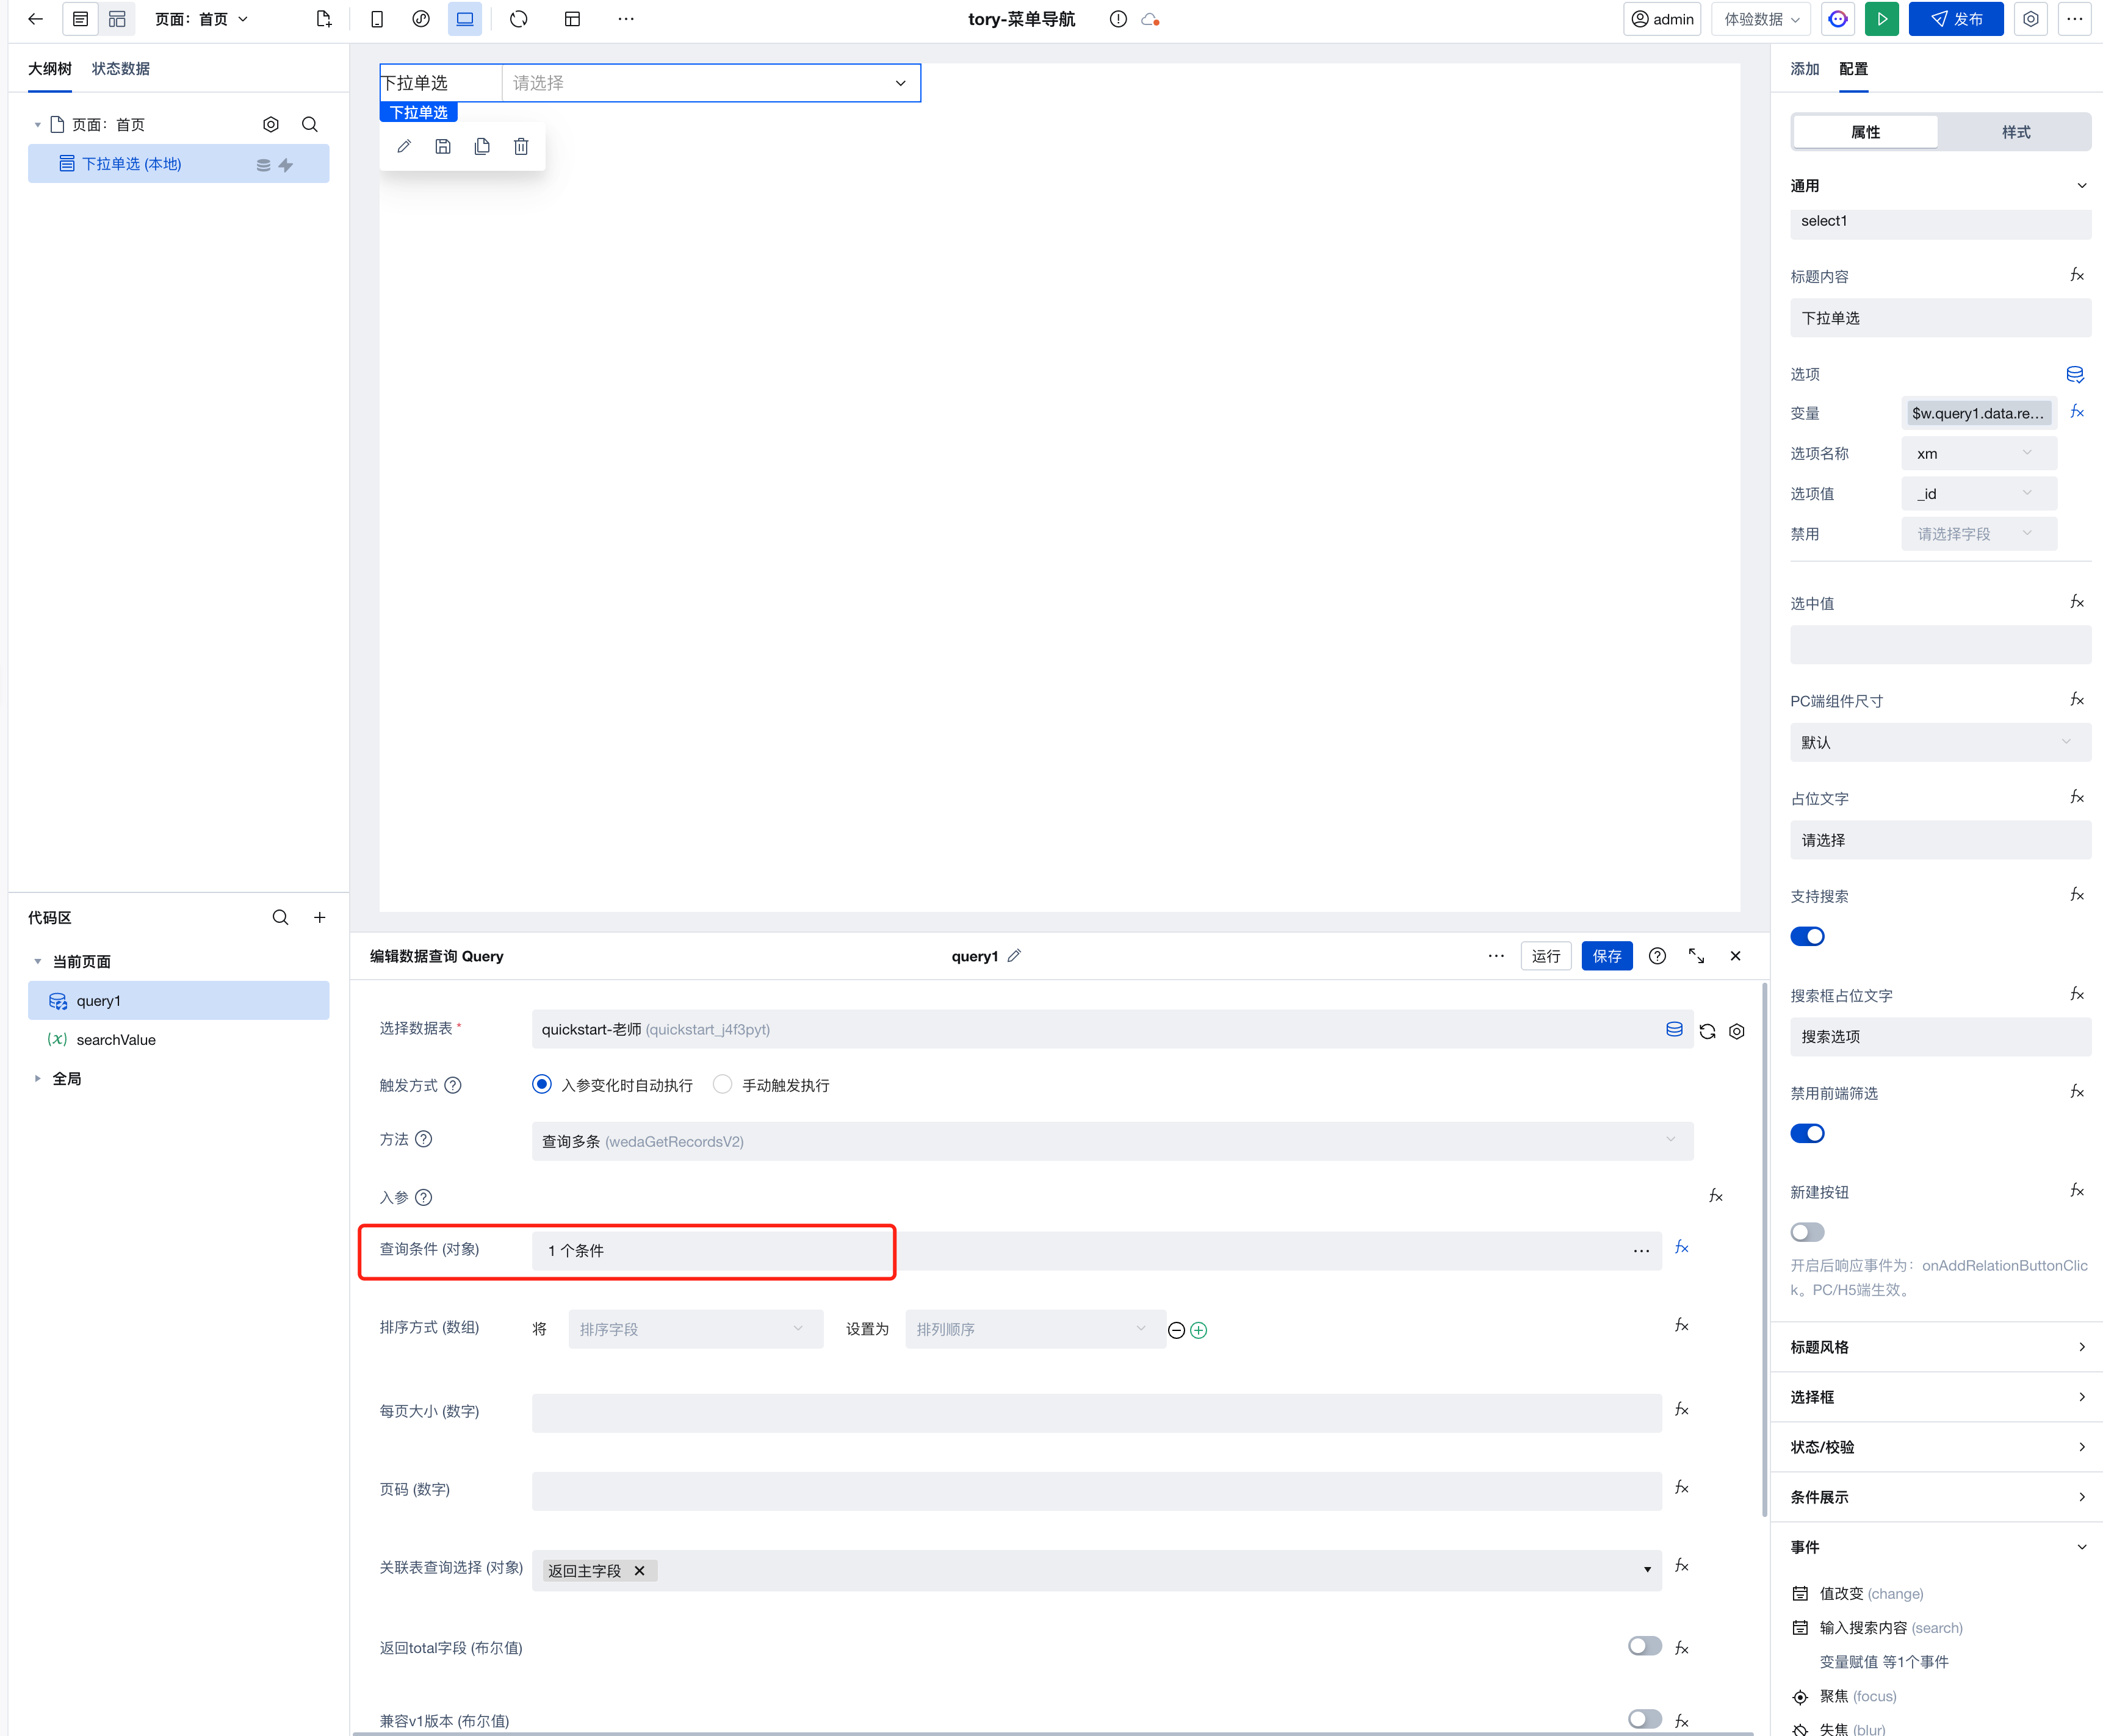This screenshot has width=2103, height=1736.
Task: Delete the dropdown component with trash icon
Action: 521,146
